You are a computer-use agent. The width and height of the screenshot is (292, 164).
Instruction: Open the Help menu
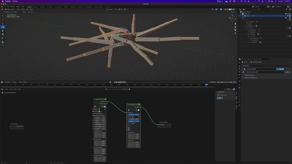(23, 7)
